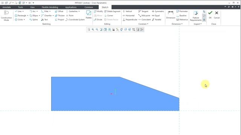Toggle Construction Mode
The image size is (241, 135).
click(x=6, y=15)
